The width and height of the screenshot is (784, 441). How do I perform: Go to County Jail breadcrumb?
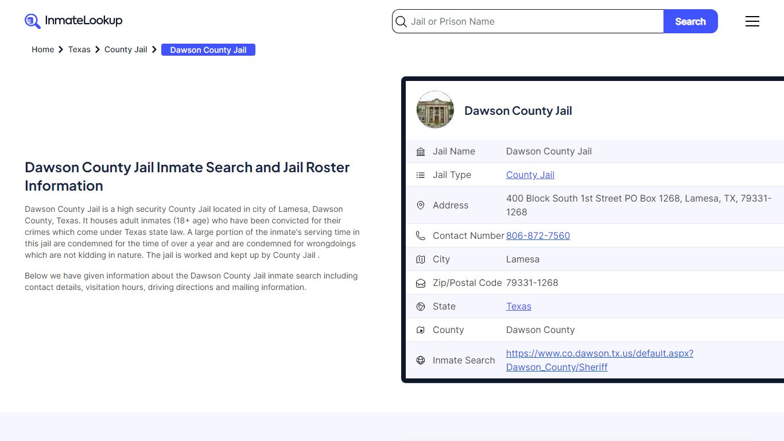coord(126,49)
